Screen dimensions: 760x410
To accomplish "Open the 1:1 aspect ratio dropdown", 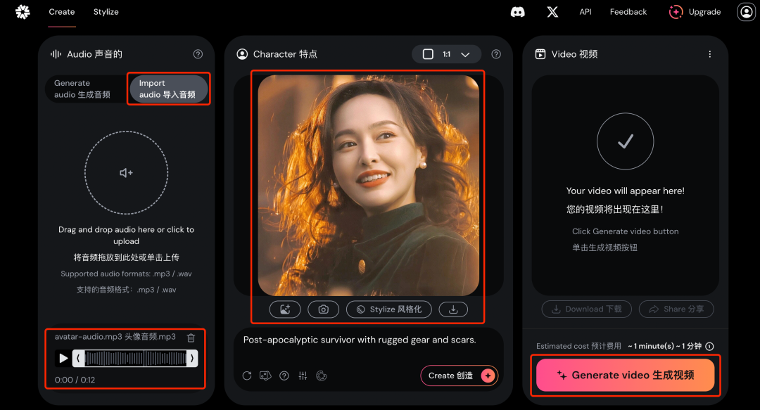I will pos(446,54).
